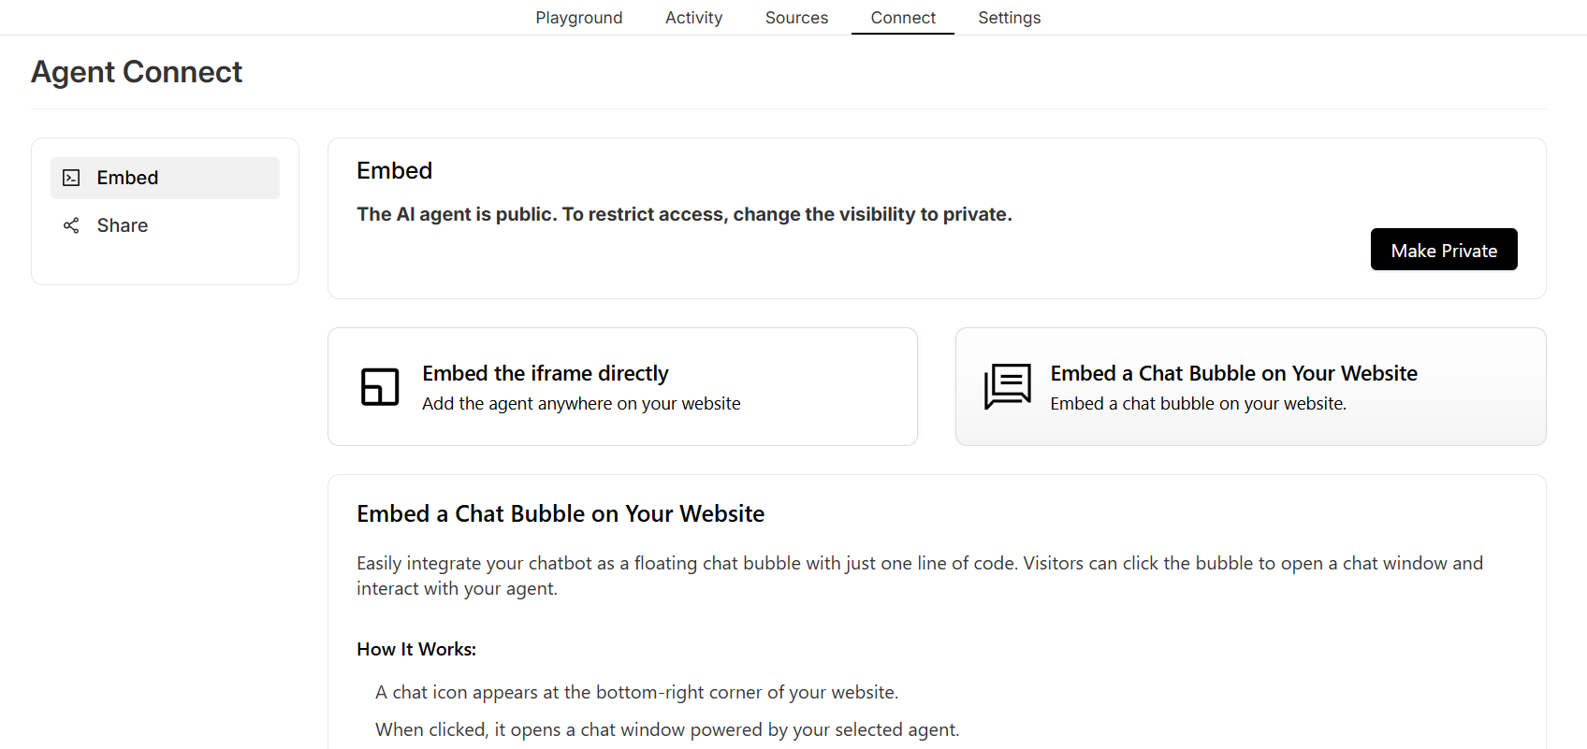Open the Settings tab

[1009, 18]
